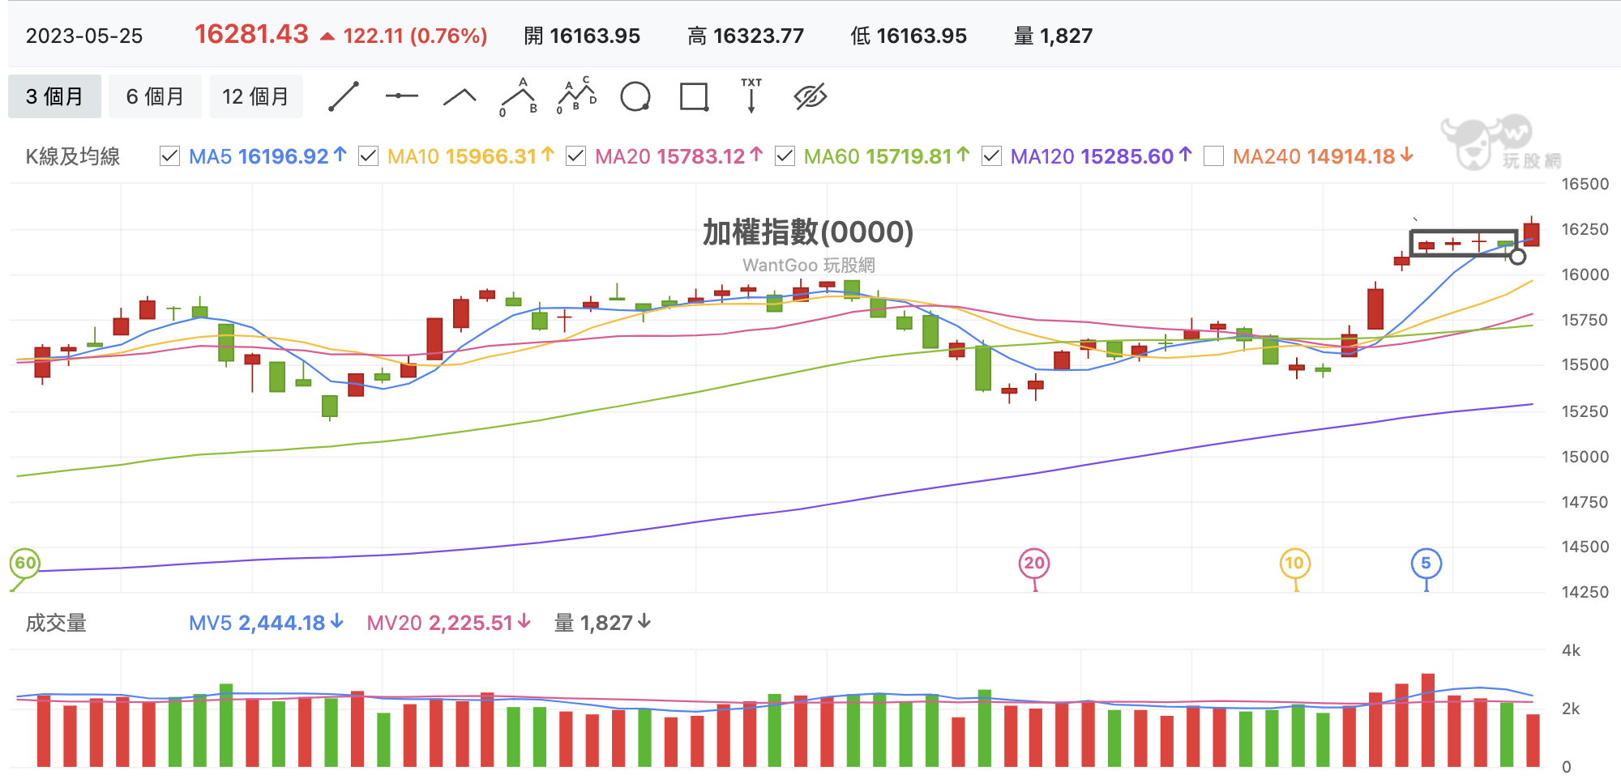Image resolution: width=1621 pixels, height=779 pixels.
Task: Pick the circle drawing tool
Action: 635,96
